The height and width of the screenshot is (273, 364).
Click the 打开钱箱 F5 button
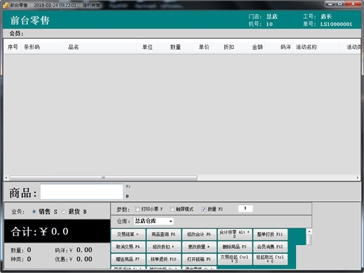(x=199, y=259)
